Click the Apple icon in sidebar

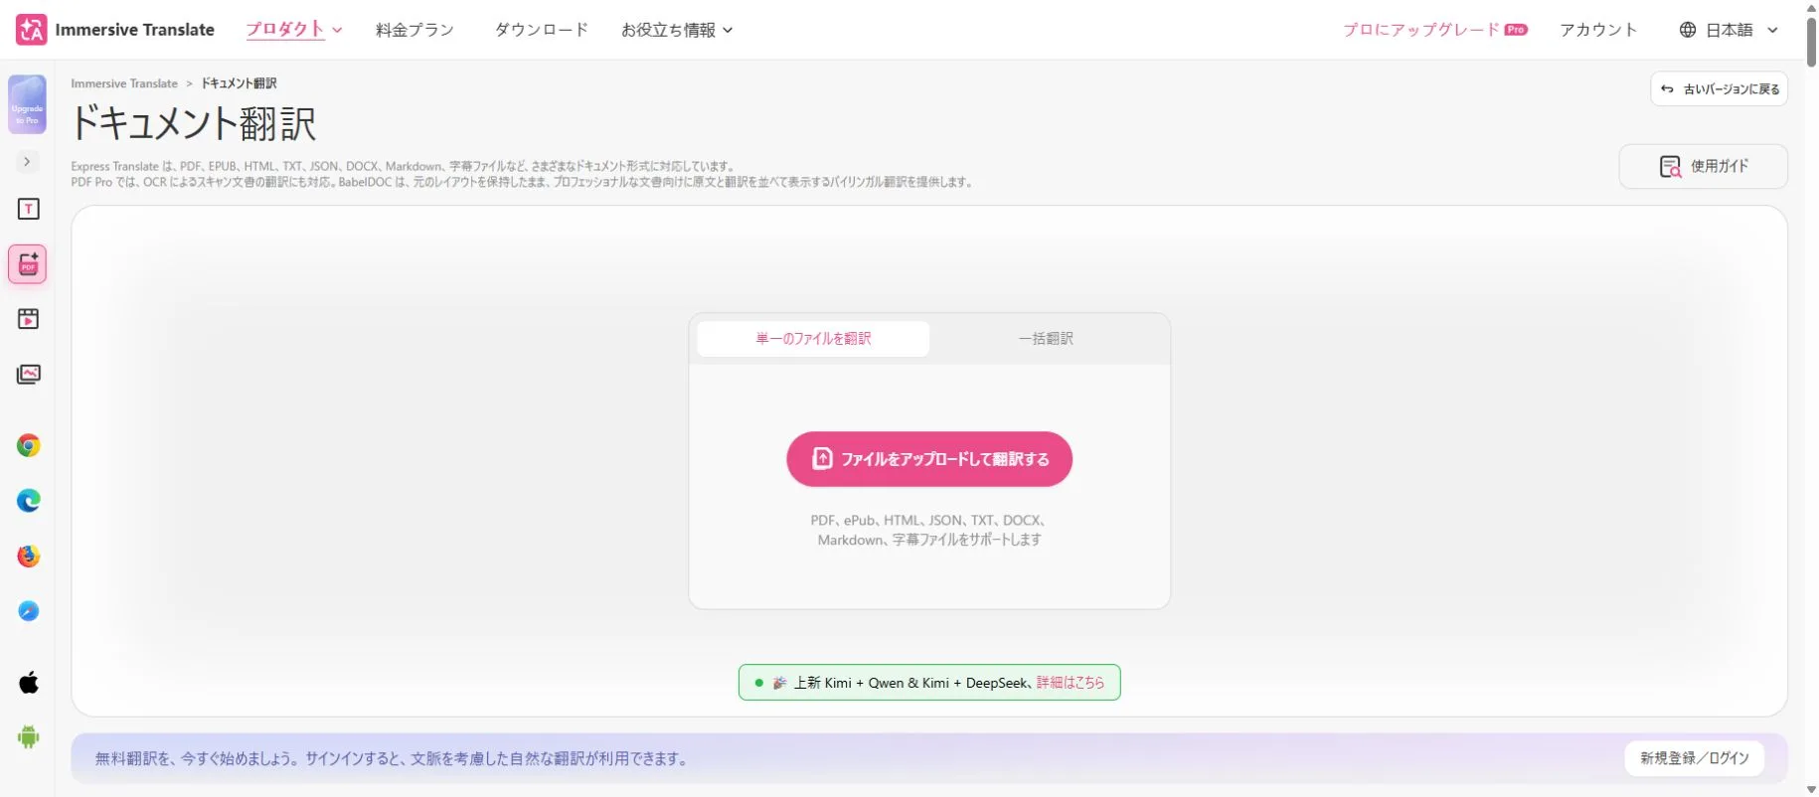coord(28,683)
